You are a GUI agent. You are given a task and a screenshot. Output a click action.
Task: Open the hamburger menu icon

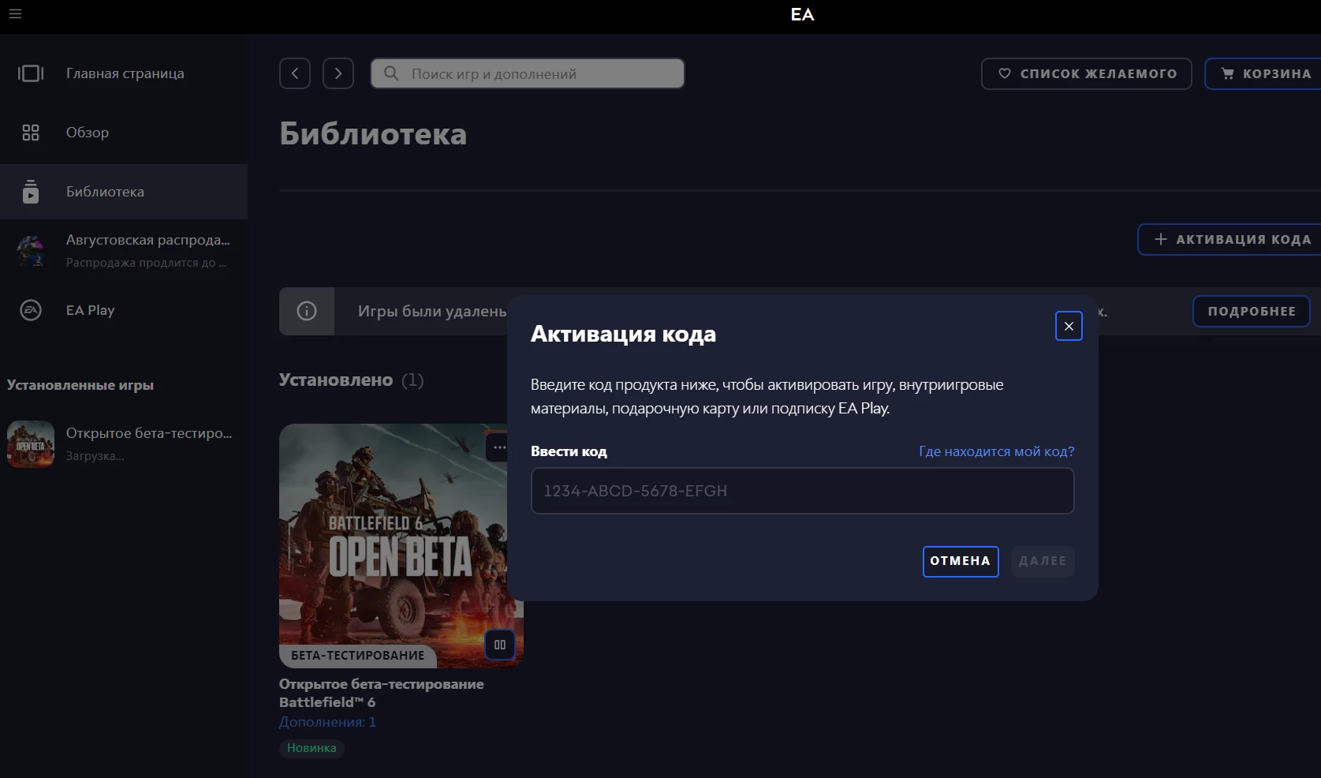coord(15,14)
